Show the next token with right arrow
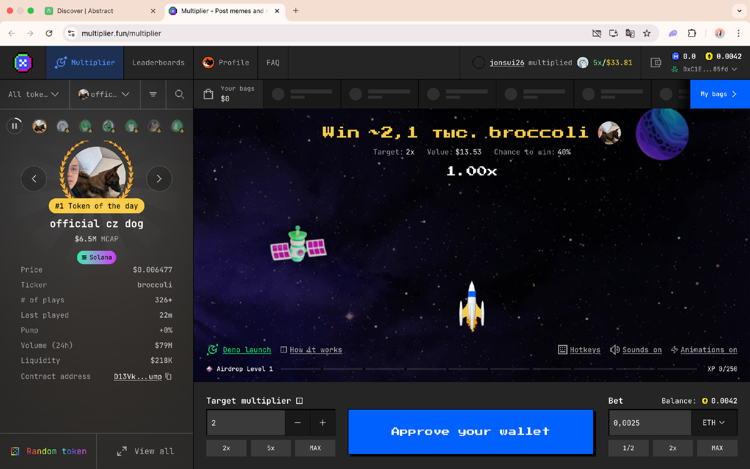The image size is (750, 469). coord(159,179)
